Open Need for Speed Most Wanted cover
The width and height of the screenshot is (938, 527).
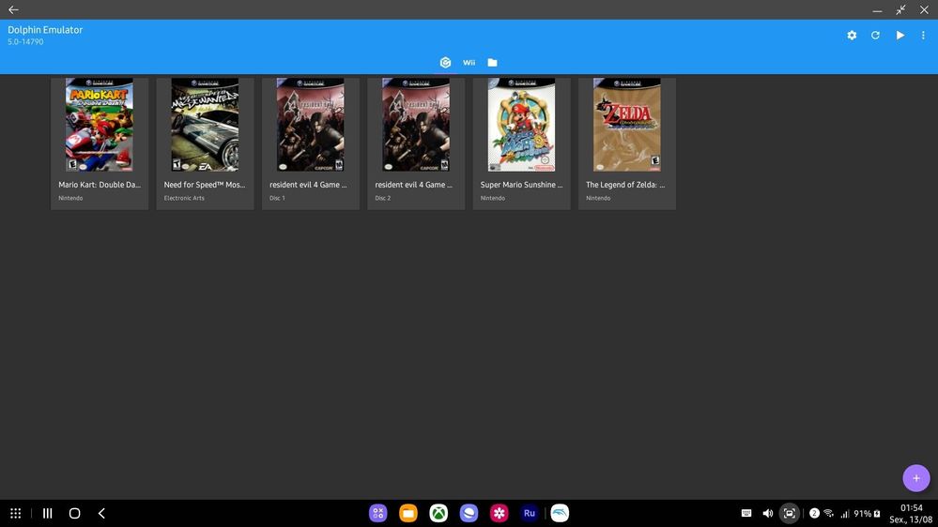coord(205,125)
